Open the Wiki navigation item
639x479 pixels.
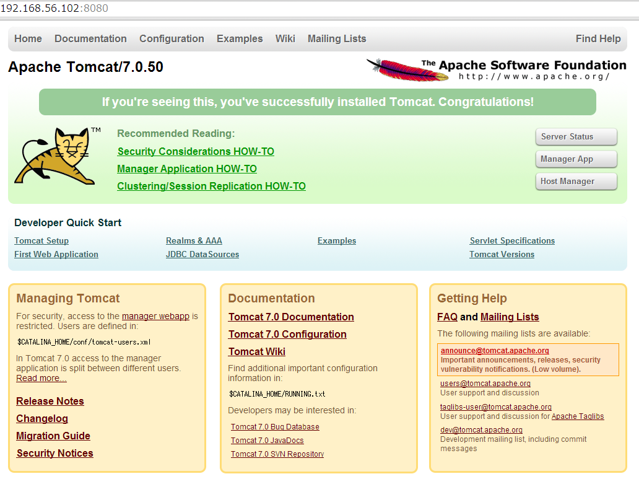pos(285,39)
